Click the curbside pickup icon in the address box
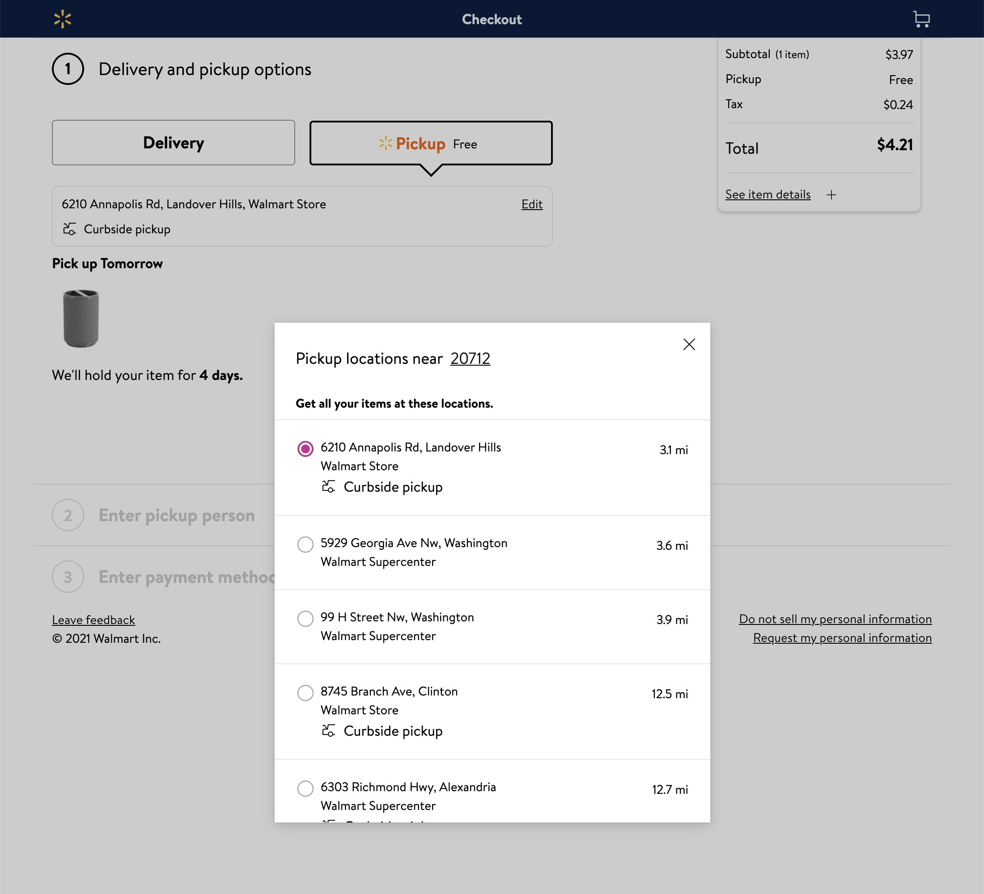This screenshot has height=894, width=984. (69, 229)
